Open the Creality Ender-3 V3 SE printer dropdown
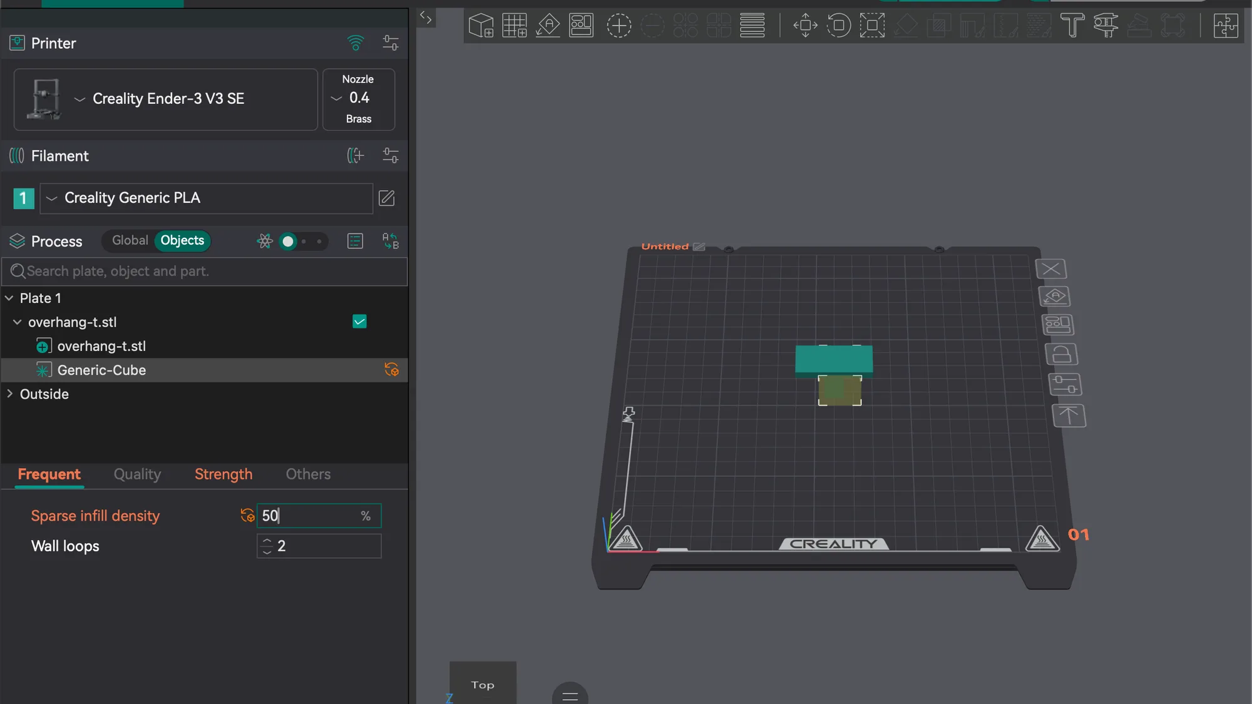Viewport: 1252px width, 704px height. pos(166,99)
